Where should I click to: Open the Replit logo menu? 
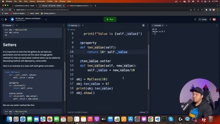6,19
